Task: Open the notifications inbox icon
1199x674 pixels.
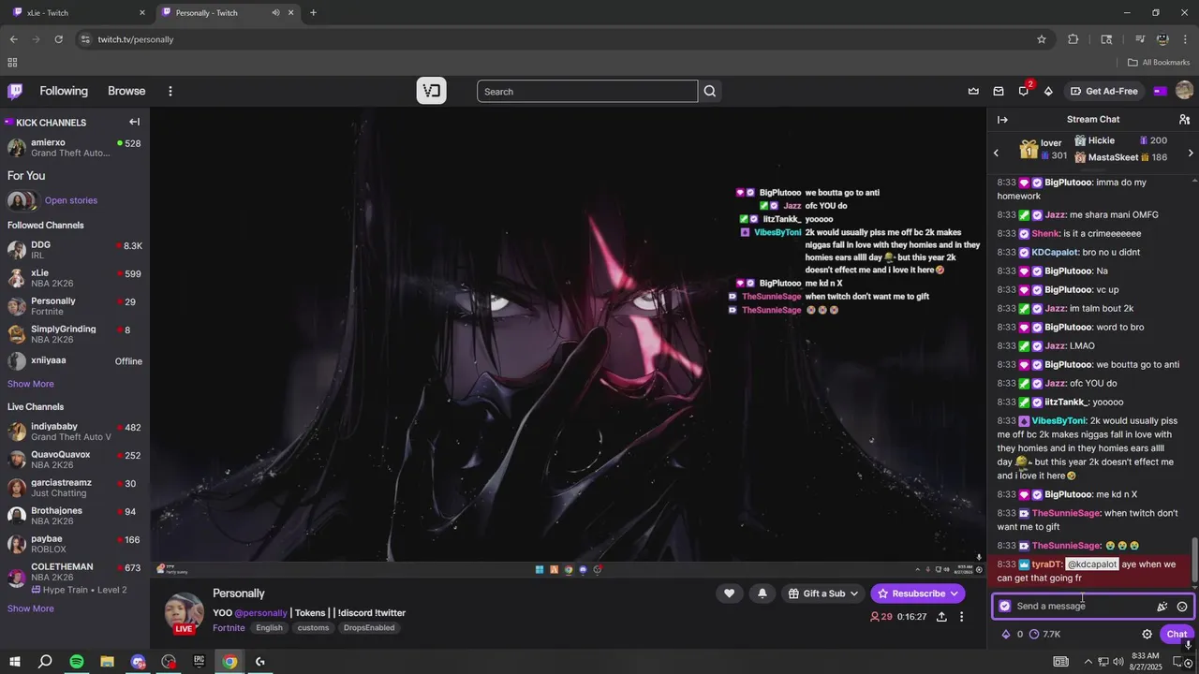Action: pos(999,91)
